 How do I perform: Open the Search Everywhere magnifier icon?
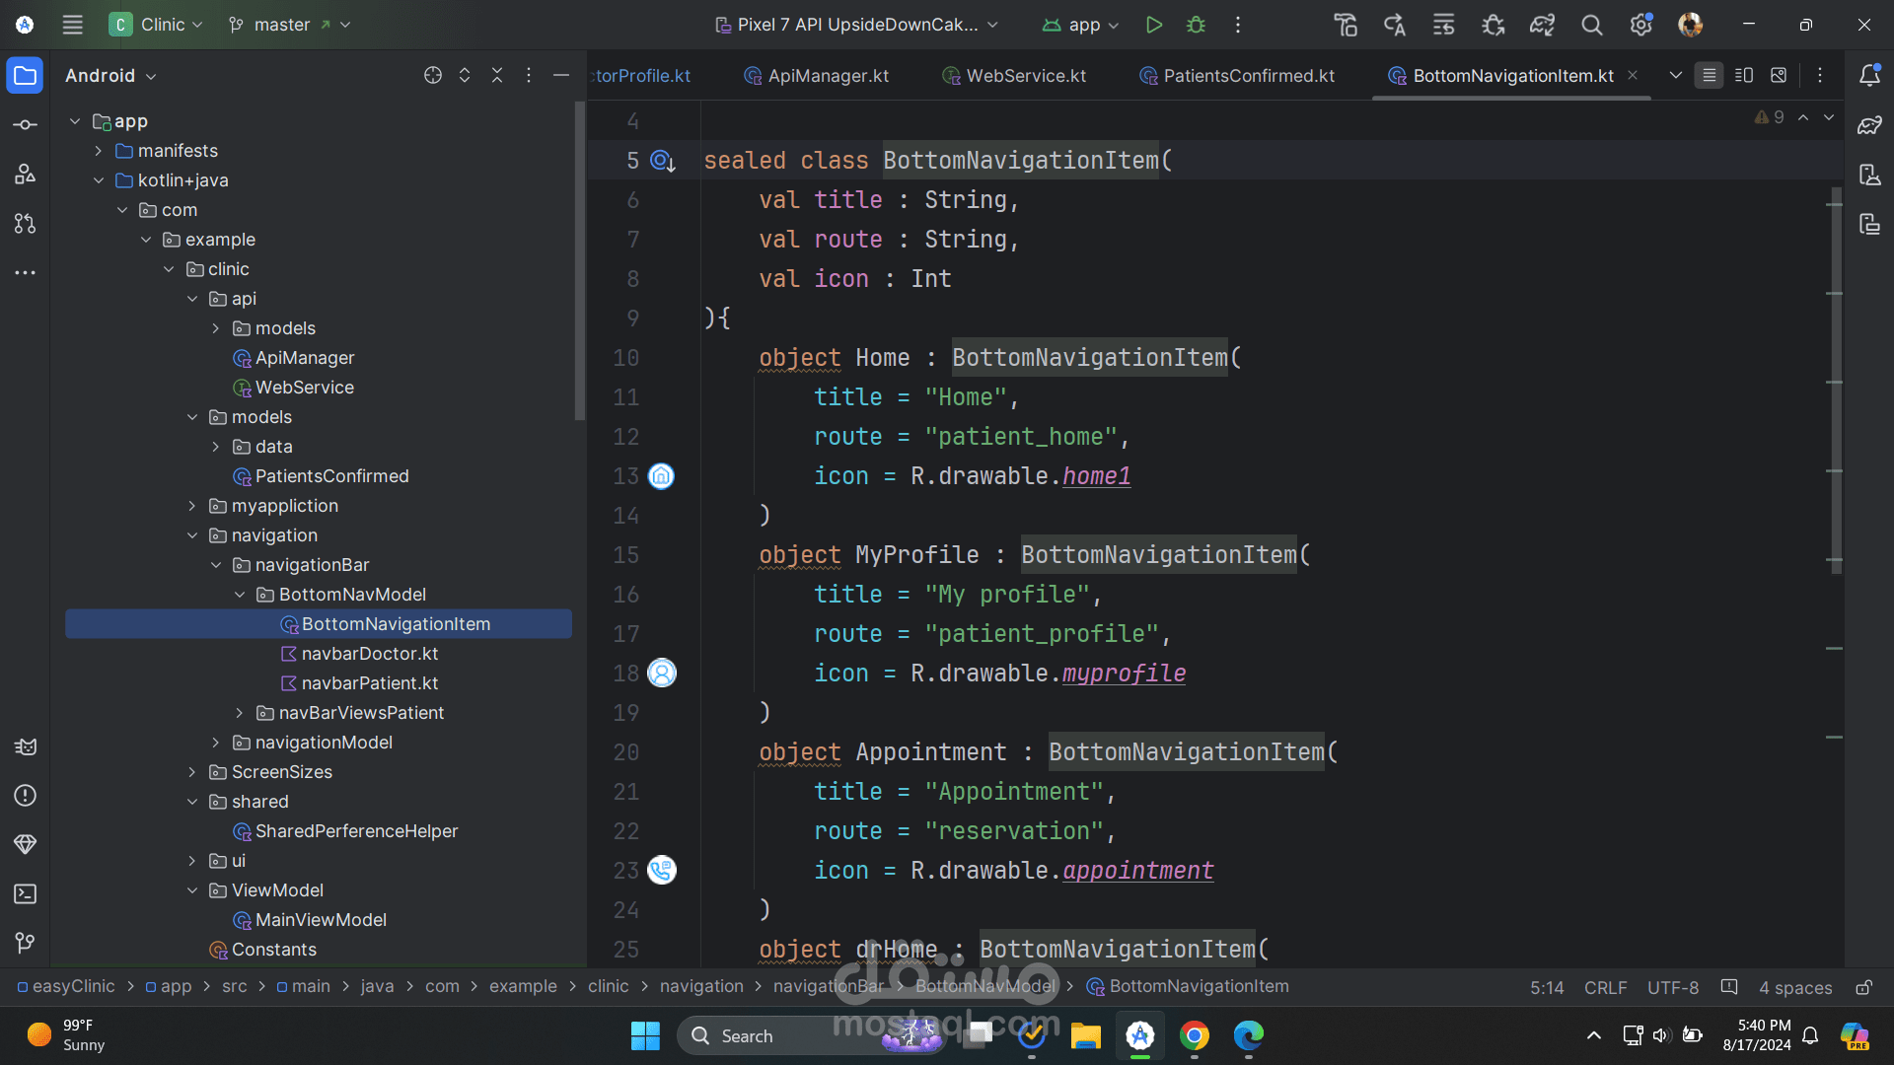pos(1591,25)
